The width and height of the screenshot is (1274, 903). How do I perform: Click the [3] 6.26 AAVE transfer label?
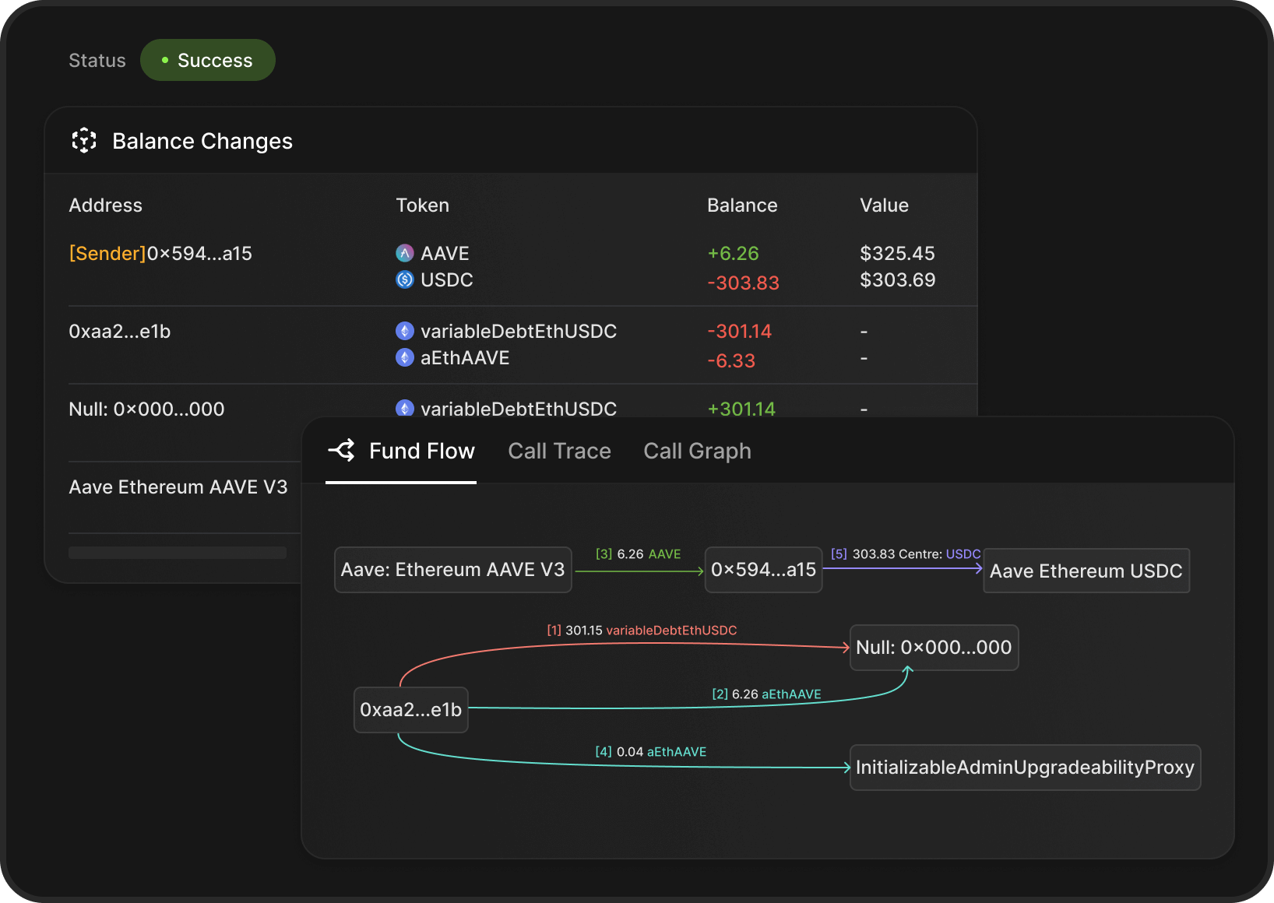(639, 554)
